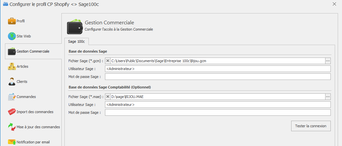Focus the Comptabilité Utilisateur Sage field
This screenshot has height=146, width=342.
pyautogui.click(x=218, y=105)
